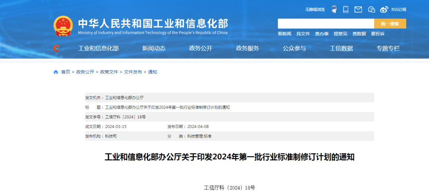Image resolution: width=429 pixels, height=195 pixels.
Task: Open the 专题专栏 navigation item
Action: point(388,48)
